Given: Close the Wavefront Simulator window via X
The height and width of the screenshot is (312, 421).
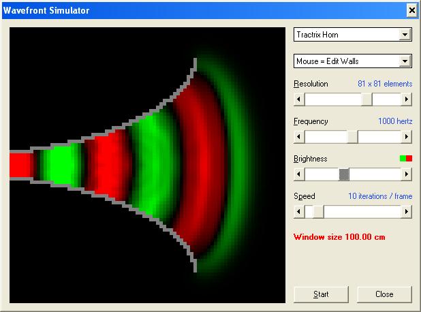Looking at the screenshot, I should (x=412, y=10).
